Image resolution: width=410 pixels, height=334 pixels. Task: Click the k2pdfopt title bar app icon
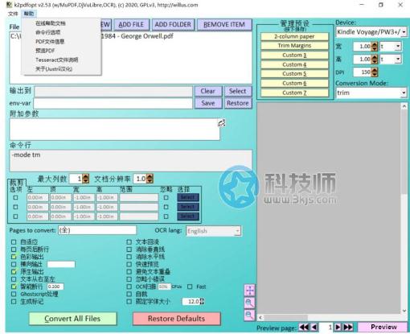[9, 5]
